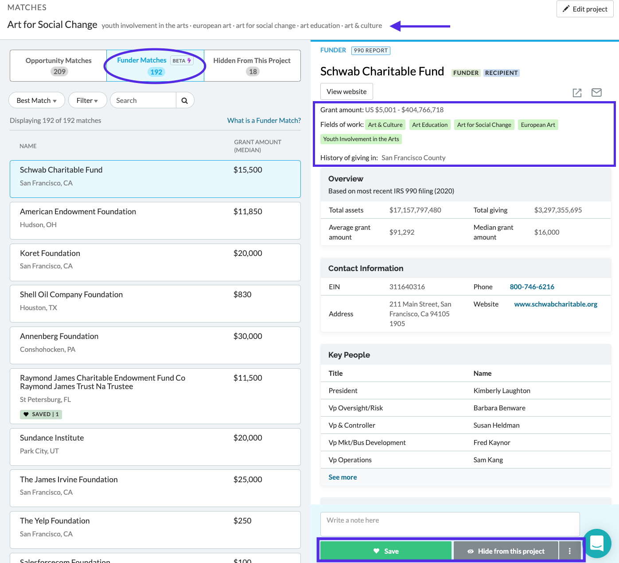Click the NAME column header
This screenshot has height=563, width=619.
coord(28,146)
